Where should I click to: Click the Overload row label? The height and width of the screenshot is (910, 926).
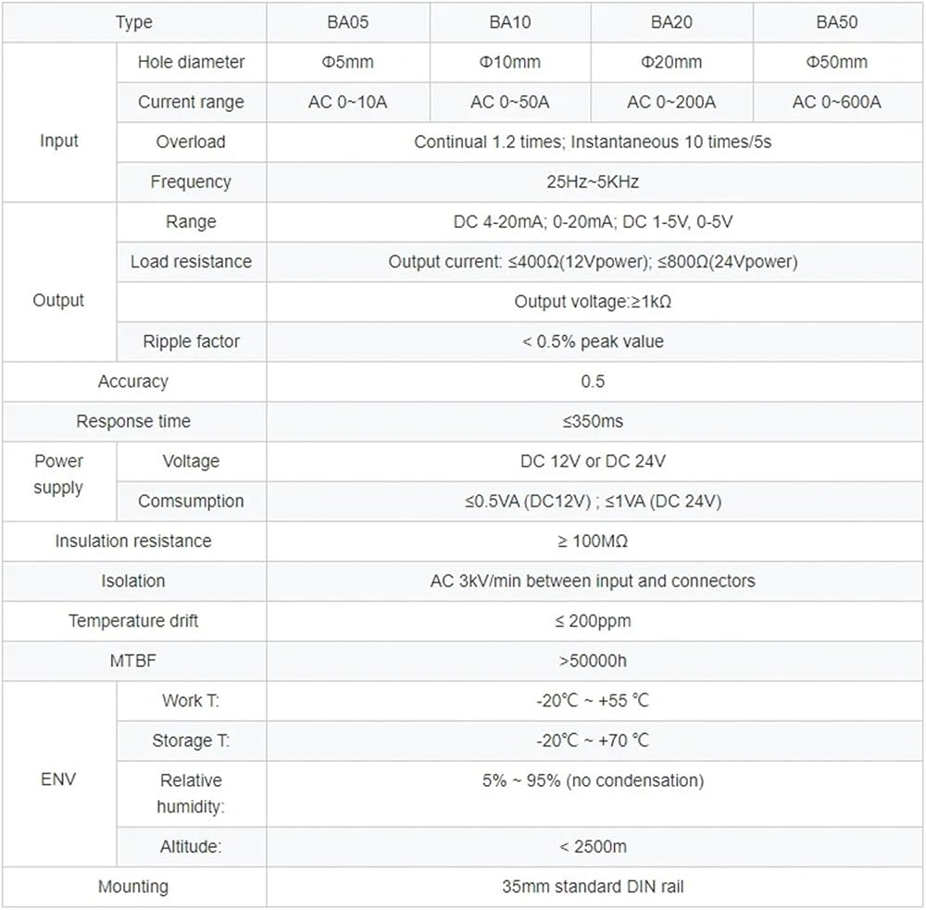[x=191, y=142]
